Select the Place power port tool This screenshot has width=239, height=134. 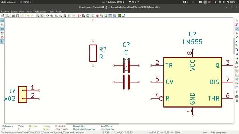click(237, 33)
